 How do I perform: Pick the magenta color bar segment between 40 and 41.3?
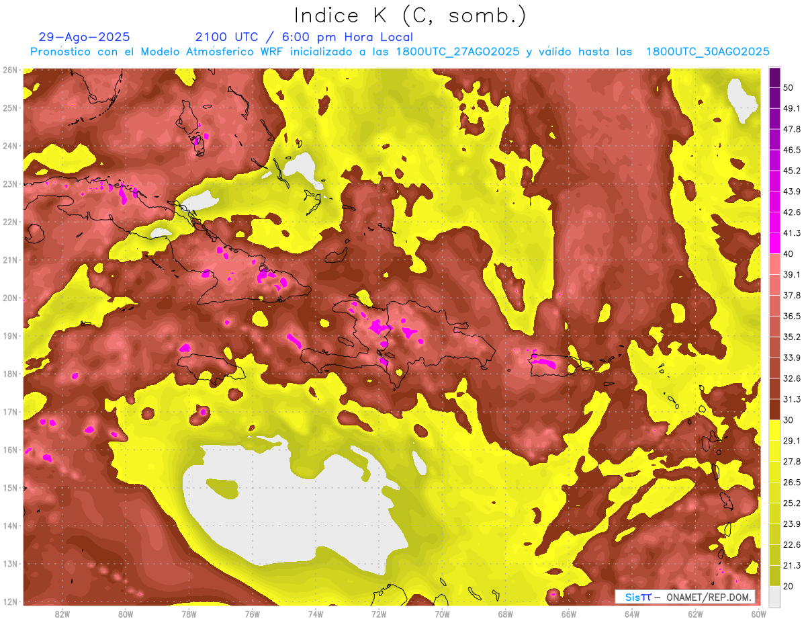pyautogui.click(x=774, y=243)
